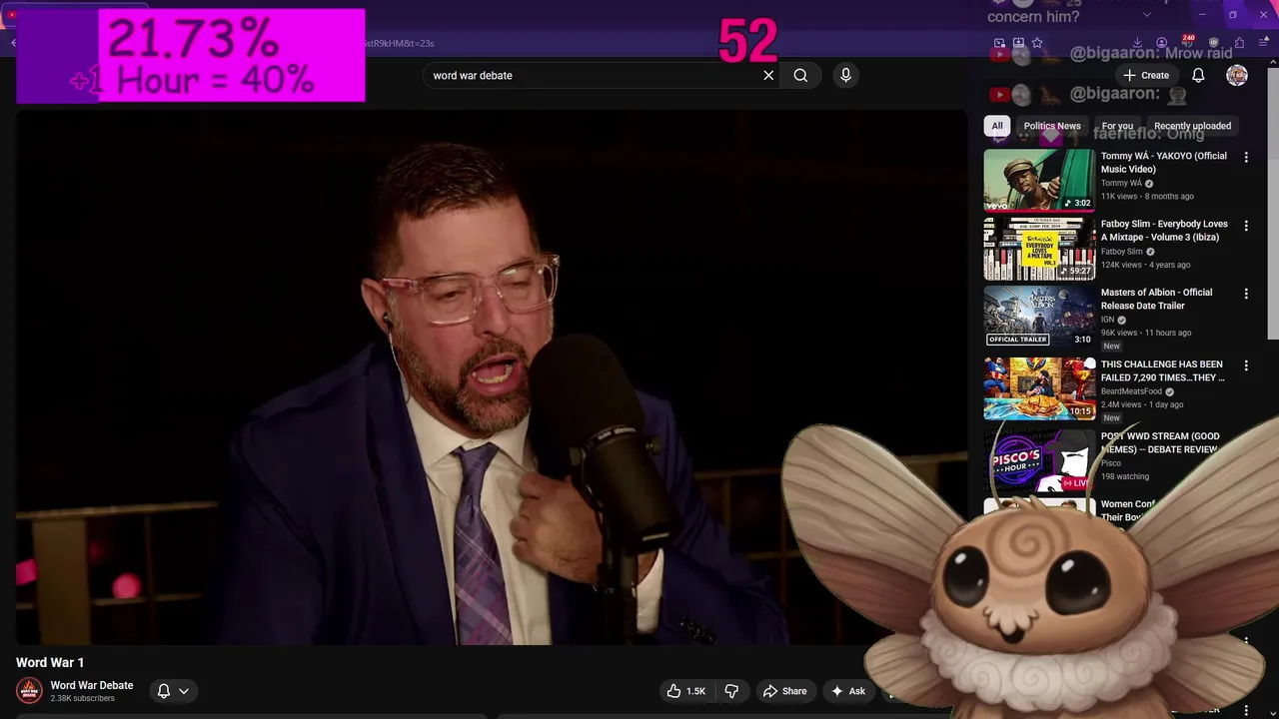The height and width of the screenshot is (719, 1279).
Task: Click the bookmark star icon in address bar
Action: click(1037, 43)
